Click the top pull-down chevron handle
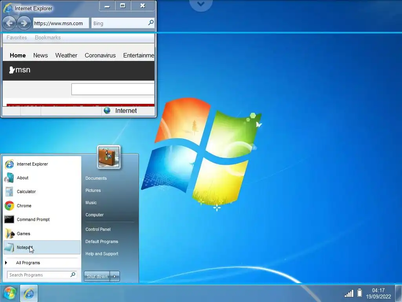 [201, 4]
